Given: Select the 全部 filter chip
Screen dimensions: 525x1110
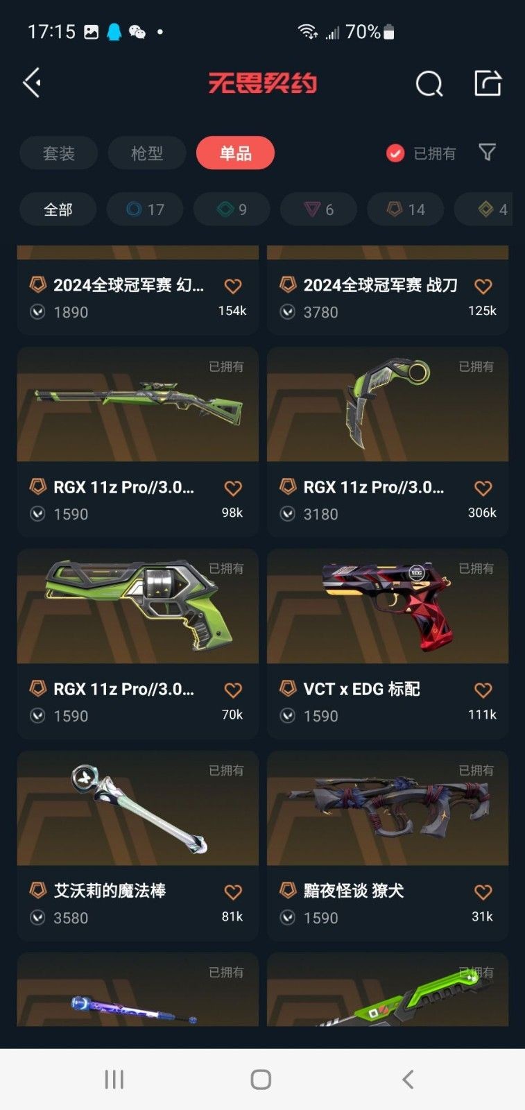Looking at the screenshot, I should point(58,210).
